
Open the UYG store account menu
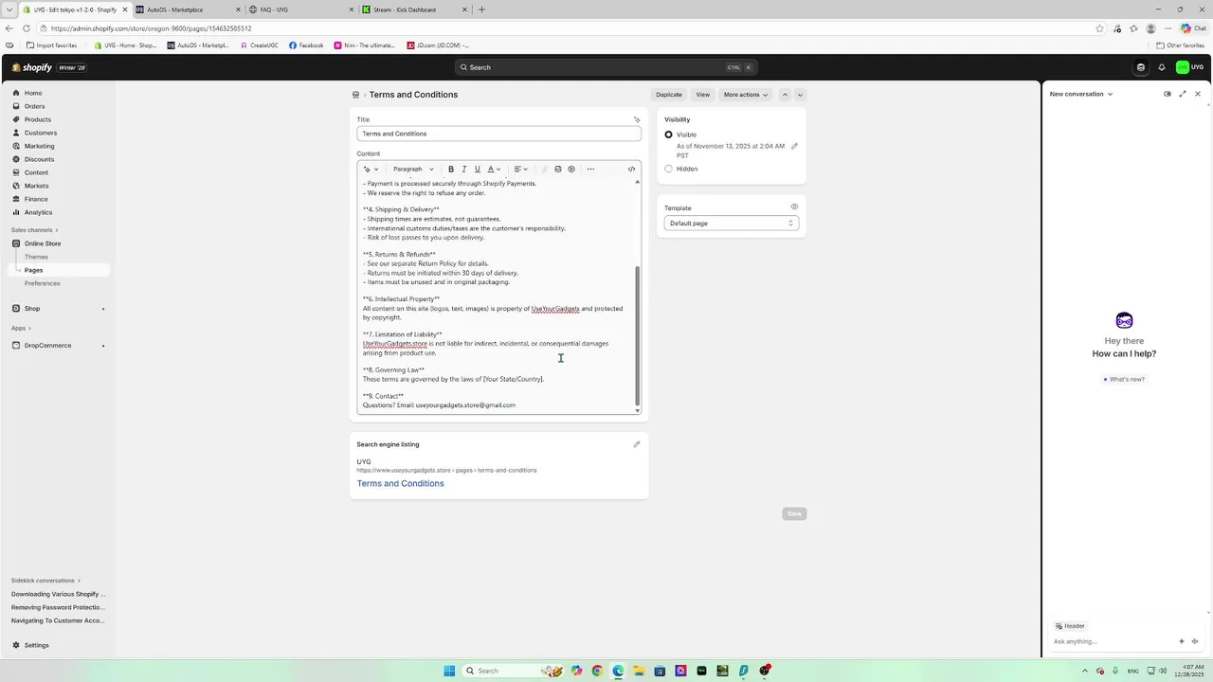1190,67
